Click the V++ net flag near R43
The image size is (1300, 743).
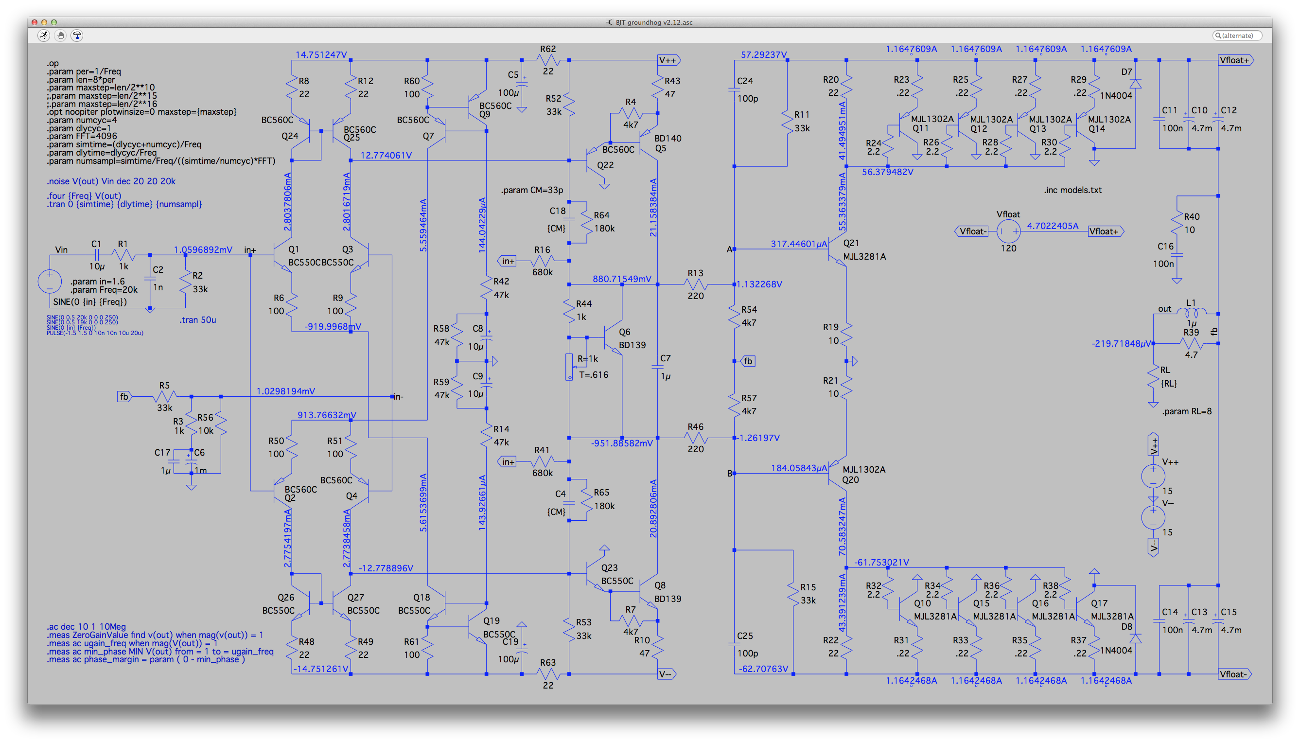669,60
